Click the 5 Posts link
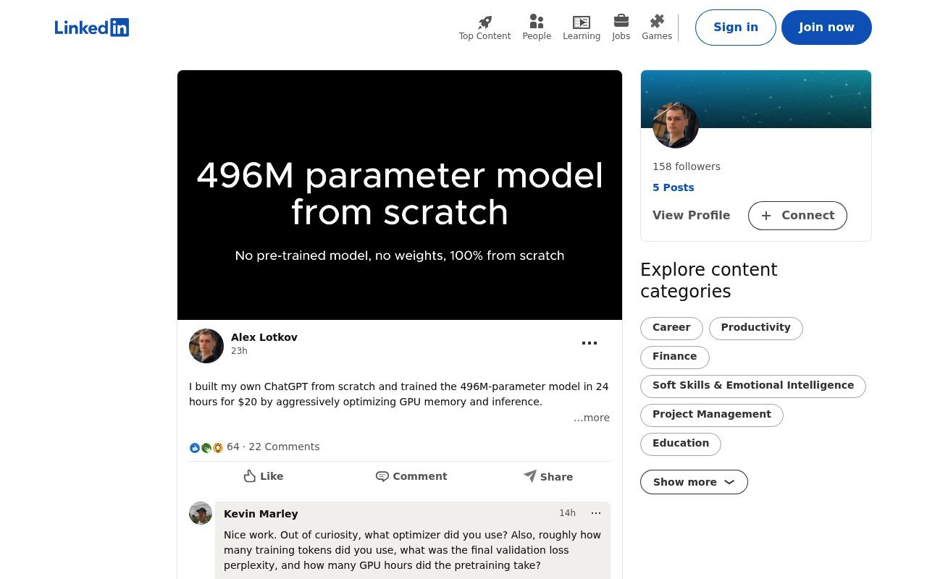 (674, 187)
